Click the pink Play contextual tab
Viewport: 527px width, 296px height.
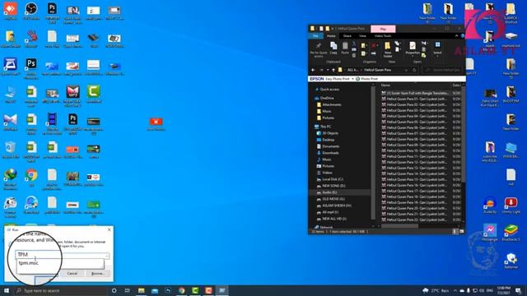point(383,29)
